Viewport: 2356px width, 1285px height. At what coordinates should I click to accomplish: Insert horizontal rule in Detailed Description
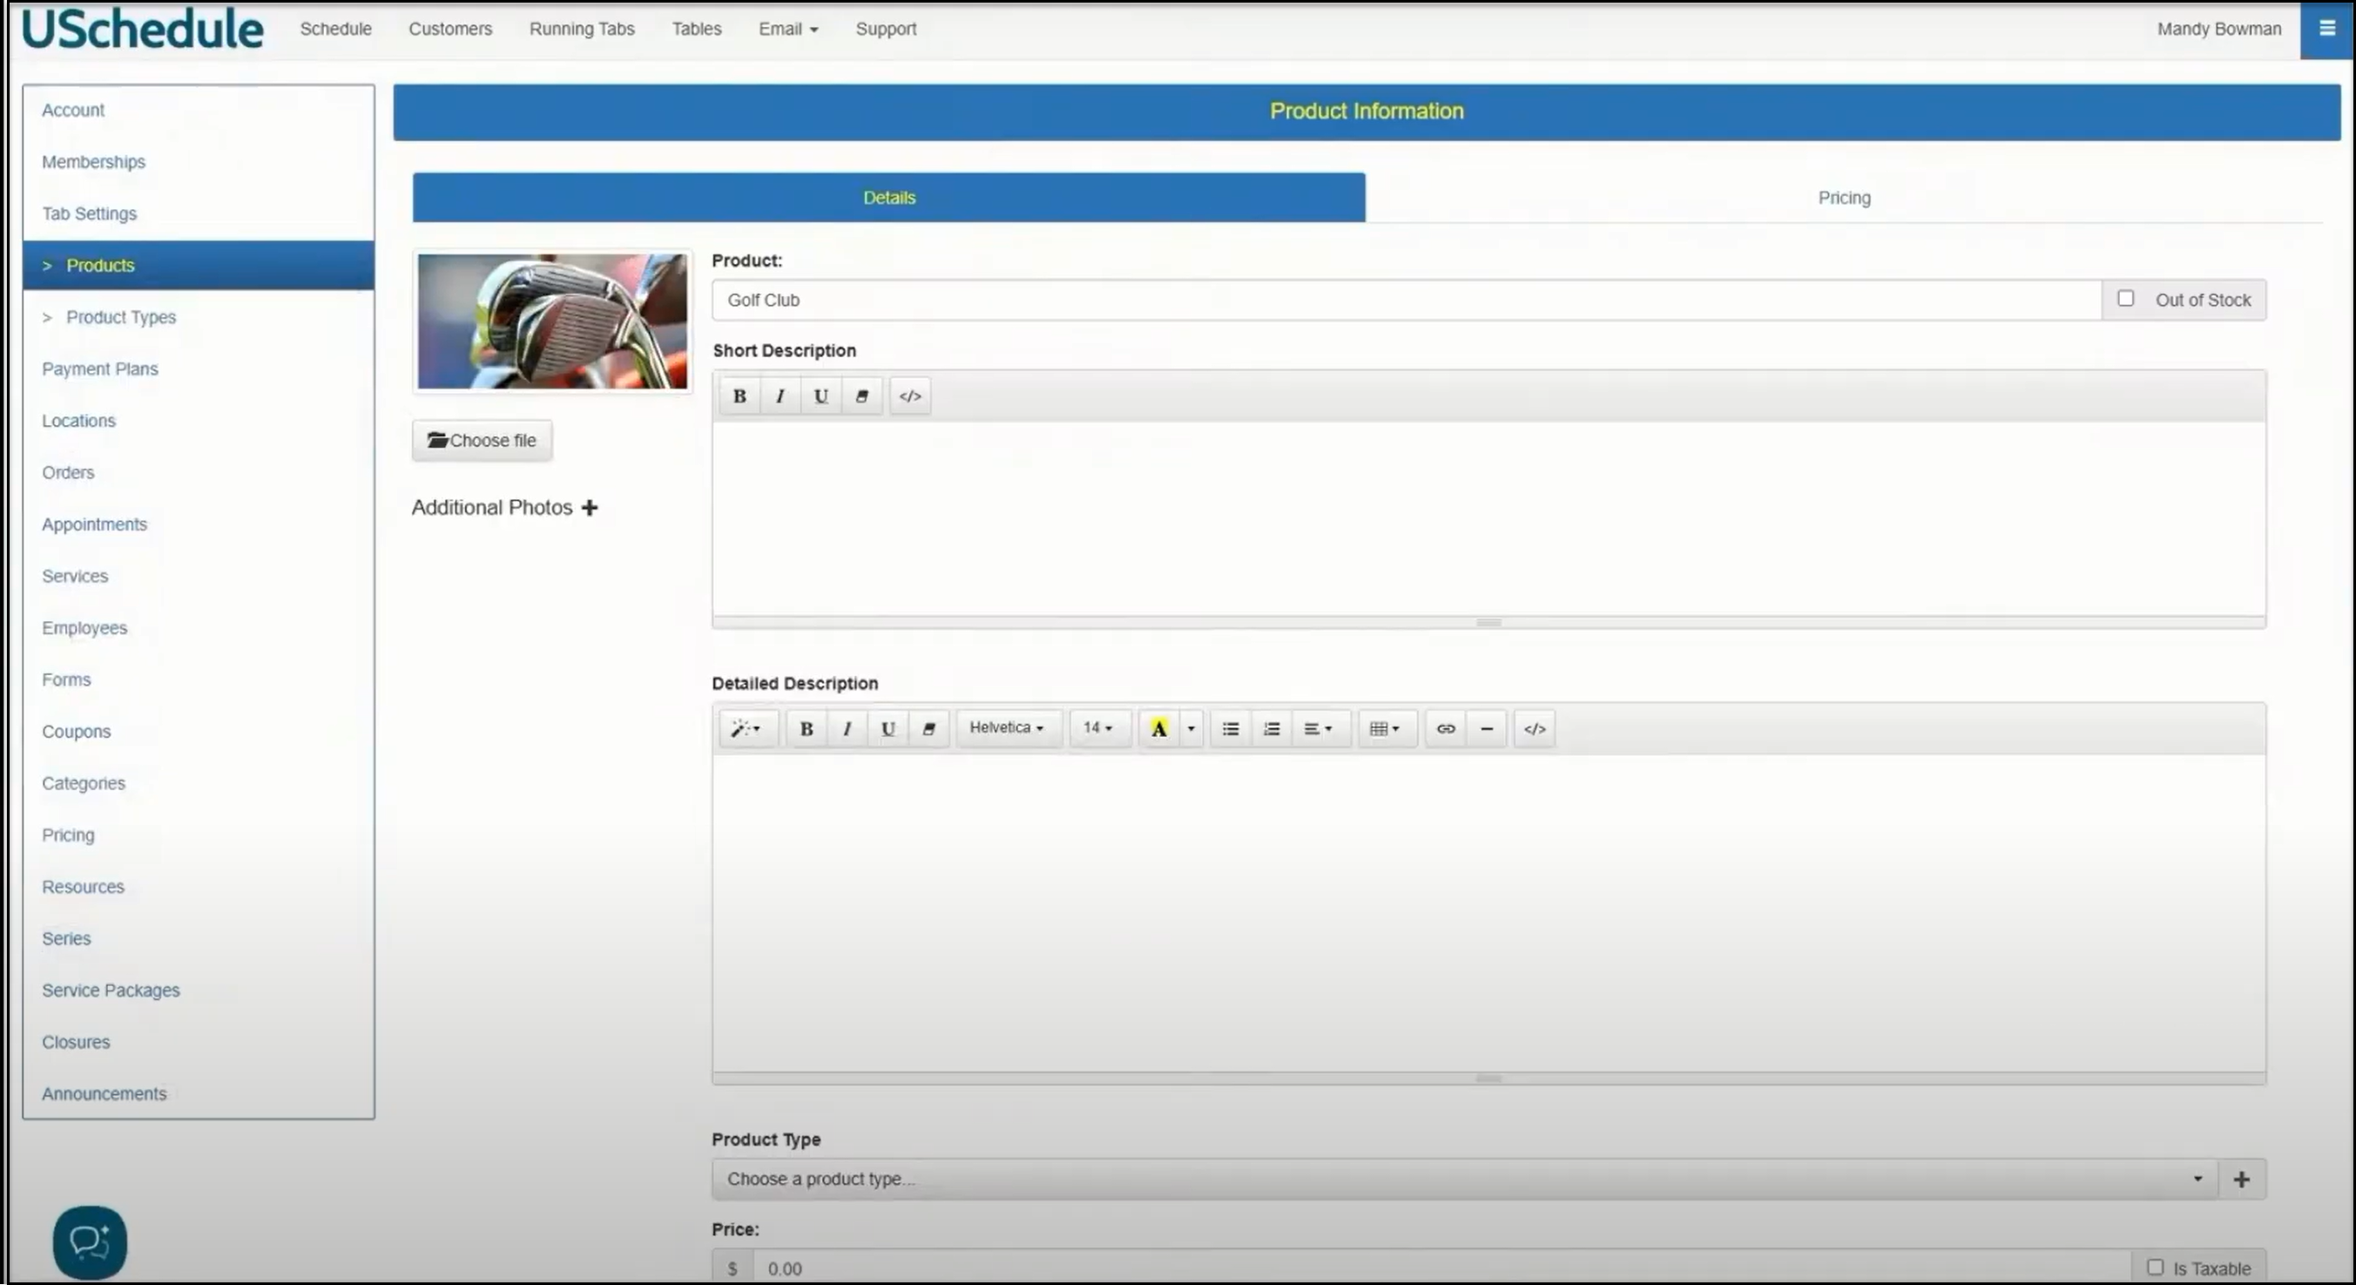[x=1486, y=728]
